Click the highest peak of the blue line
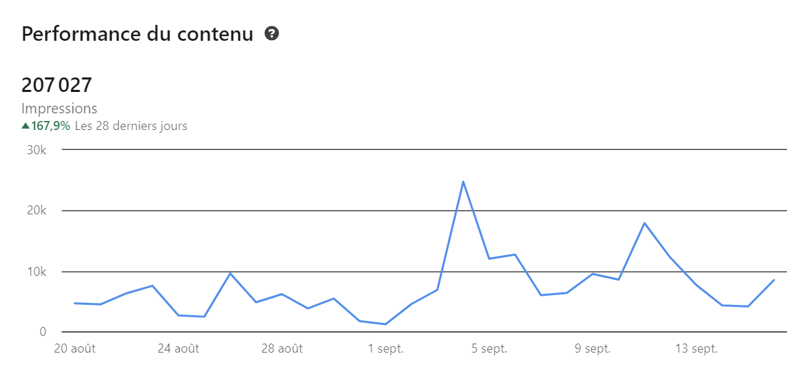 (463, 182)
